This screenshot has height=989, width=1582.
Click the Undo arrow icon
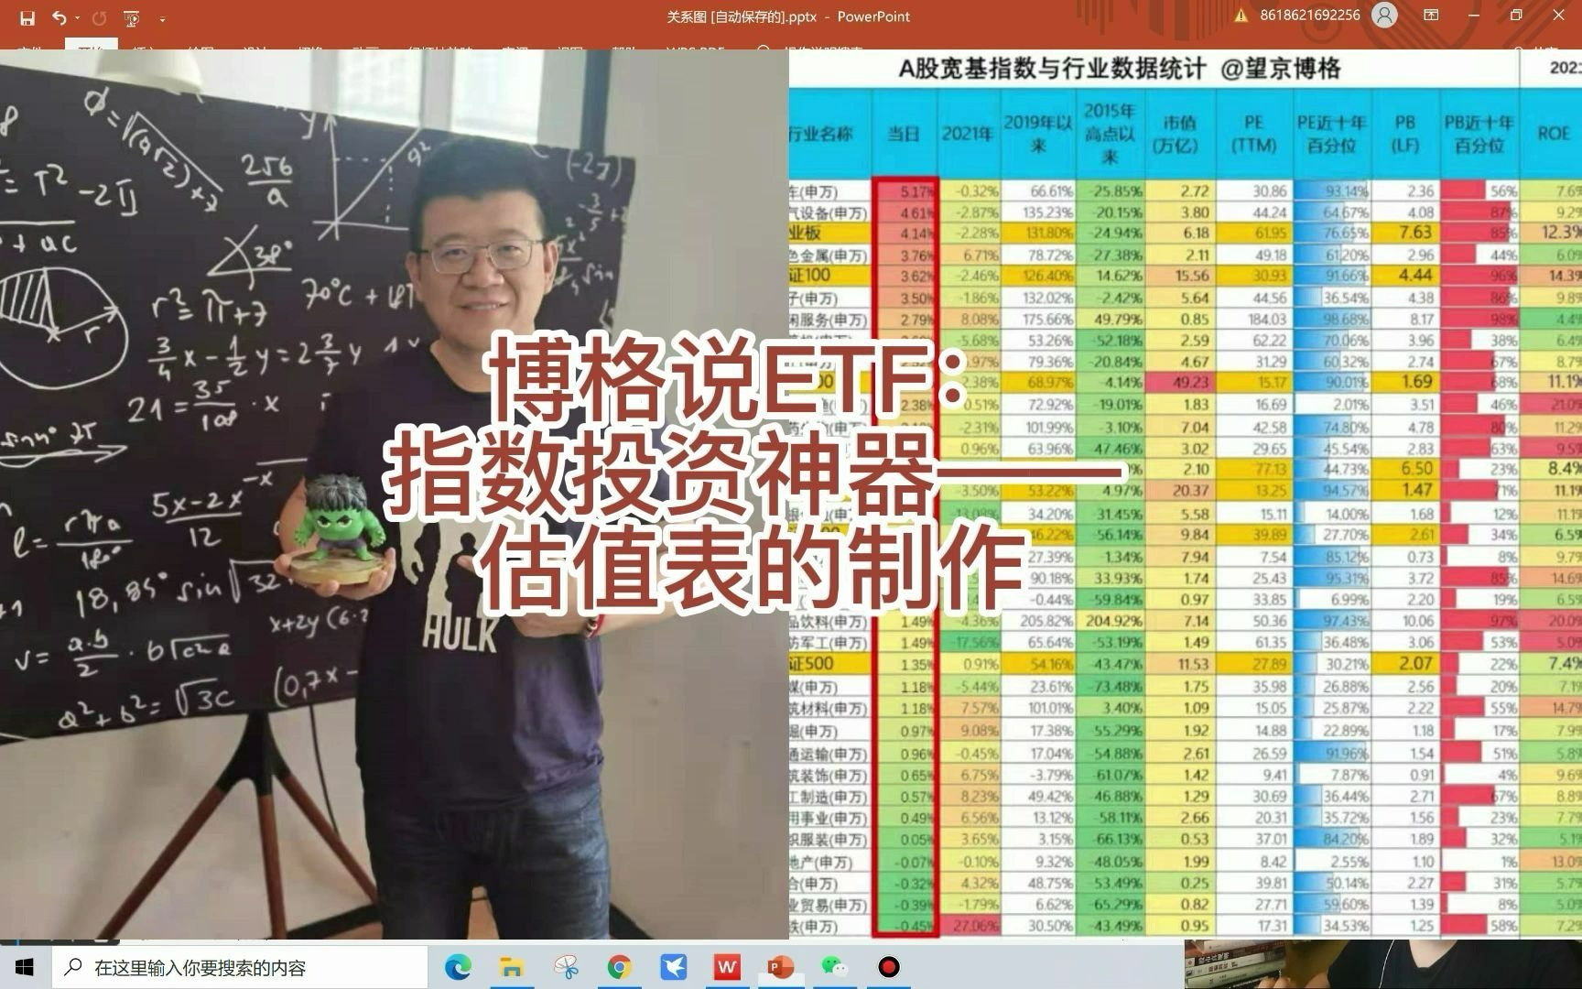[60, 17]
